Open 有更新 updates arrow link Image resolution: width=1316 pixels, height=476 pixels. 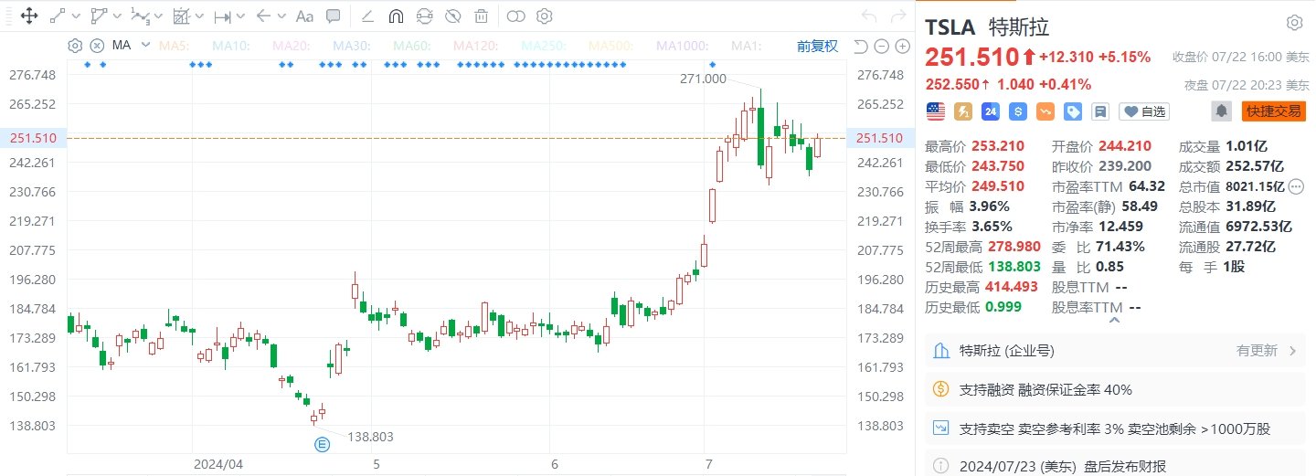(x=1267, y=350)
